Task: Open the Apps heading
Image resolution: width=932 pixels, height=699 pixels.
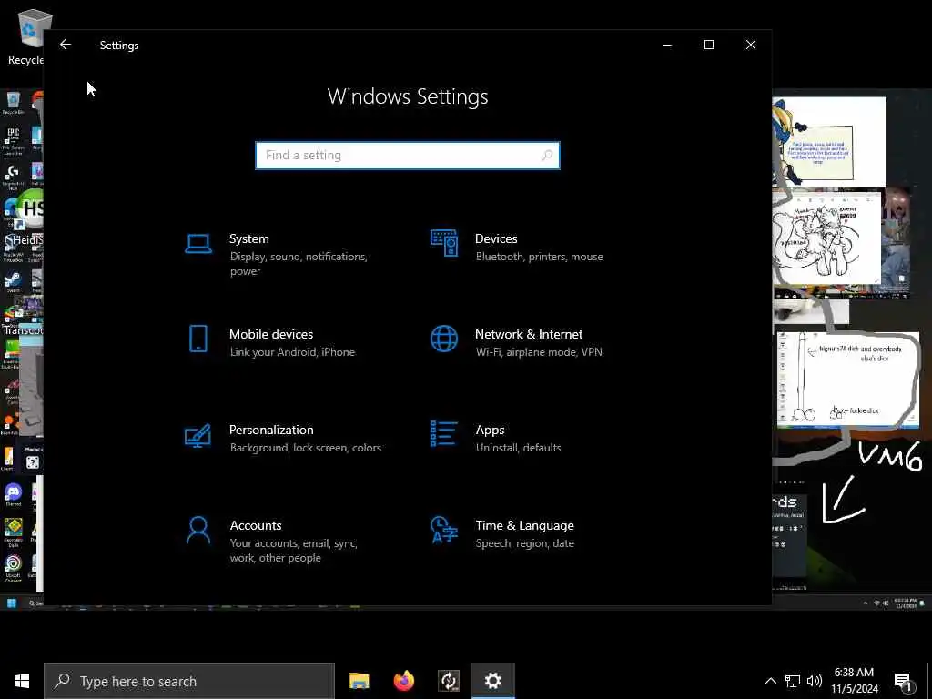Action: (490, 430)
